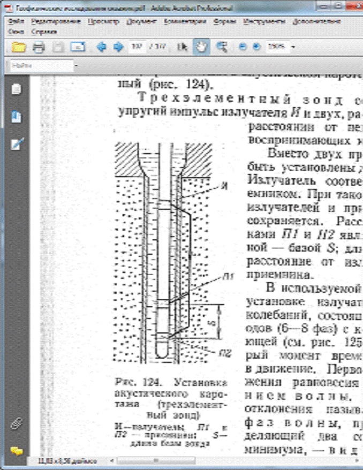This screenshot has width=363, height=470.
Task: Open the Find field options dropdown
Action: pyautogui.click(x=77, y=66)
